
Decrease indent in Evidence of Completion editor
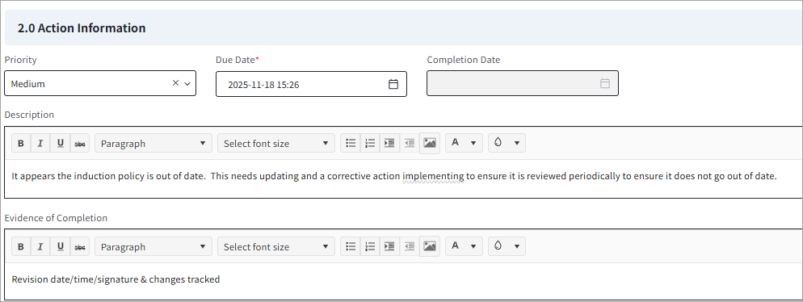click(410, 247)
